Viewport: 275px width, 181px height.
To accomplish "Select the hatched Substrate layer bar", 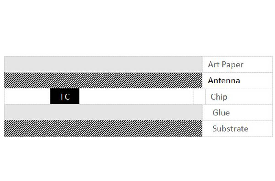I will point(103,128).
